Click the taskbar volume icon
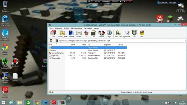This screenshot has width=187, height=105. tap(176, 103)
